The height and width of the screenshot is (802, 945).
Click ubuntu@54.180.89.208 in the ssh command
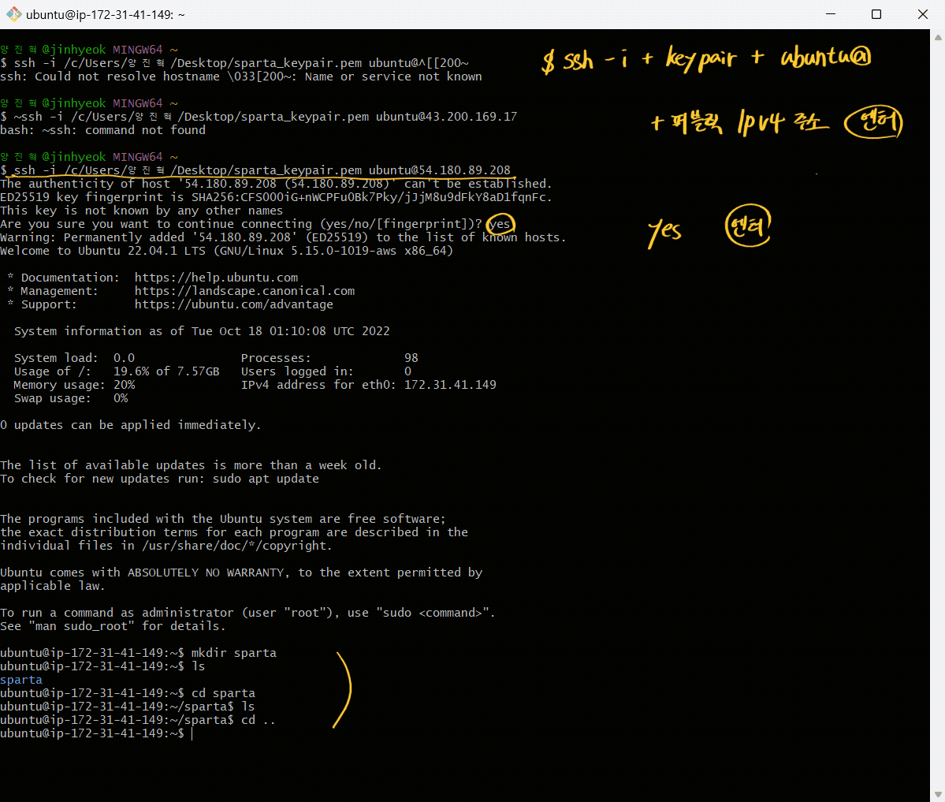[x=439, y=170]
